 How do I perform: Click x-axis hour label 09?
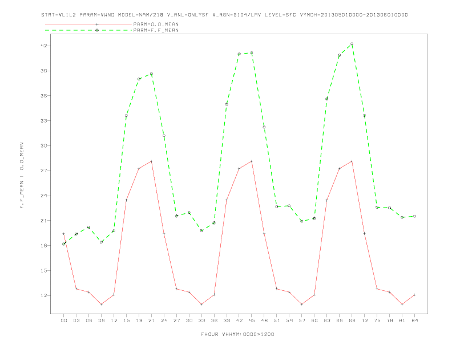pyautogui.click(x=101, y=320)
